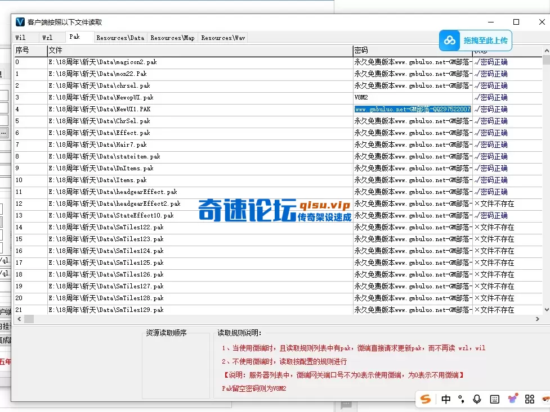
Task: Click the colorful skin icon in input toolbar
Action: pos(512,399)
